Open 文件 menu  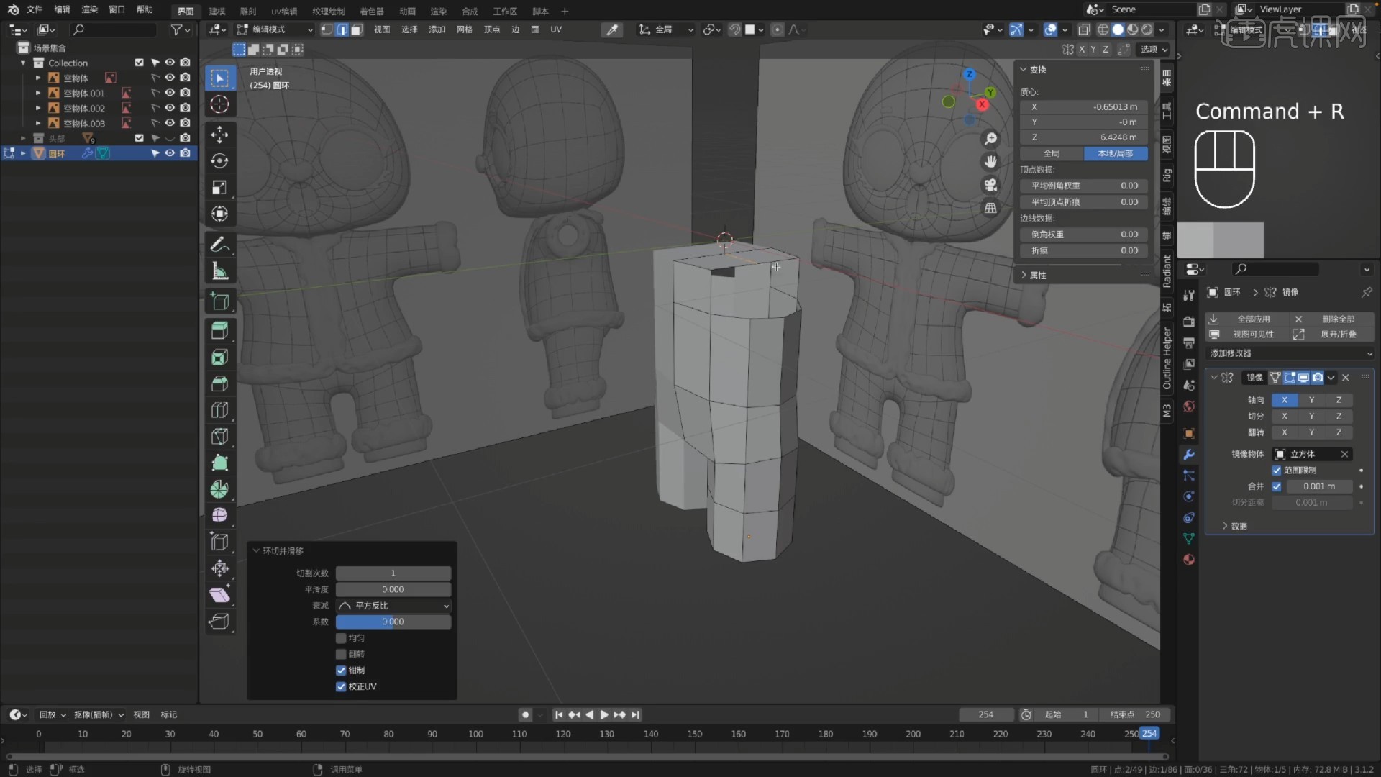(35, 9)
